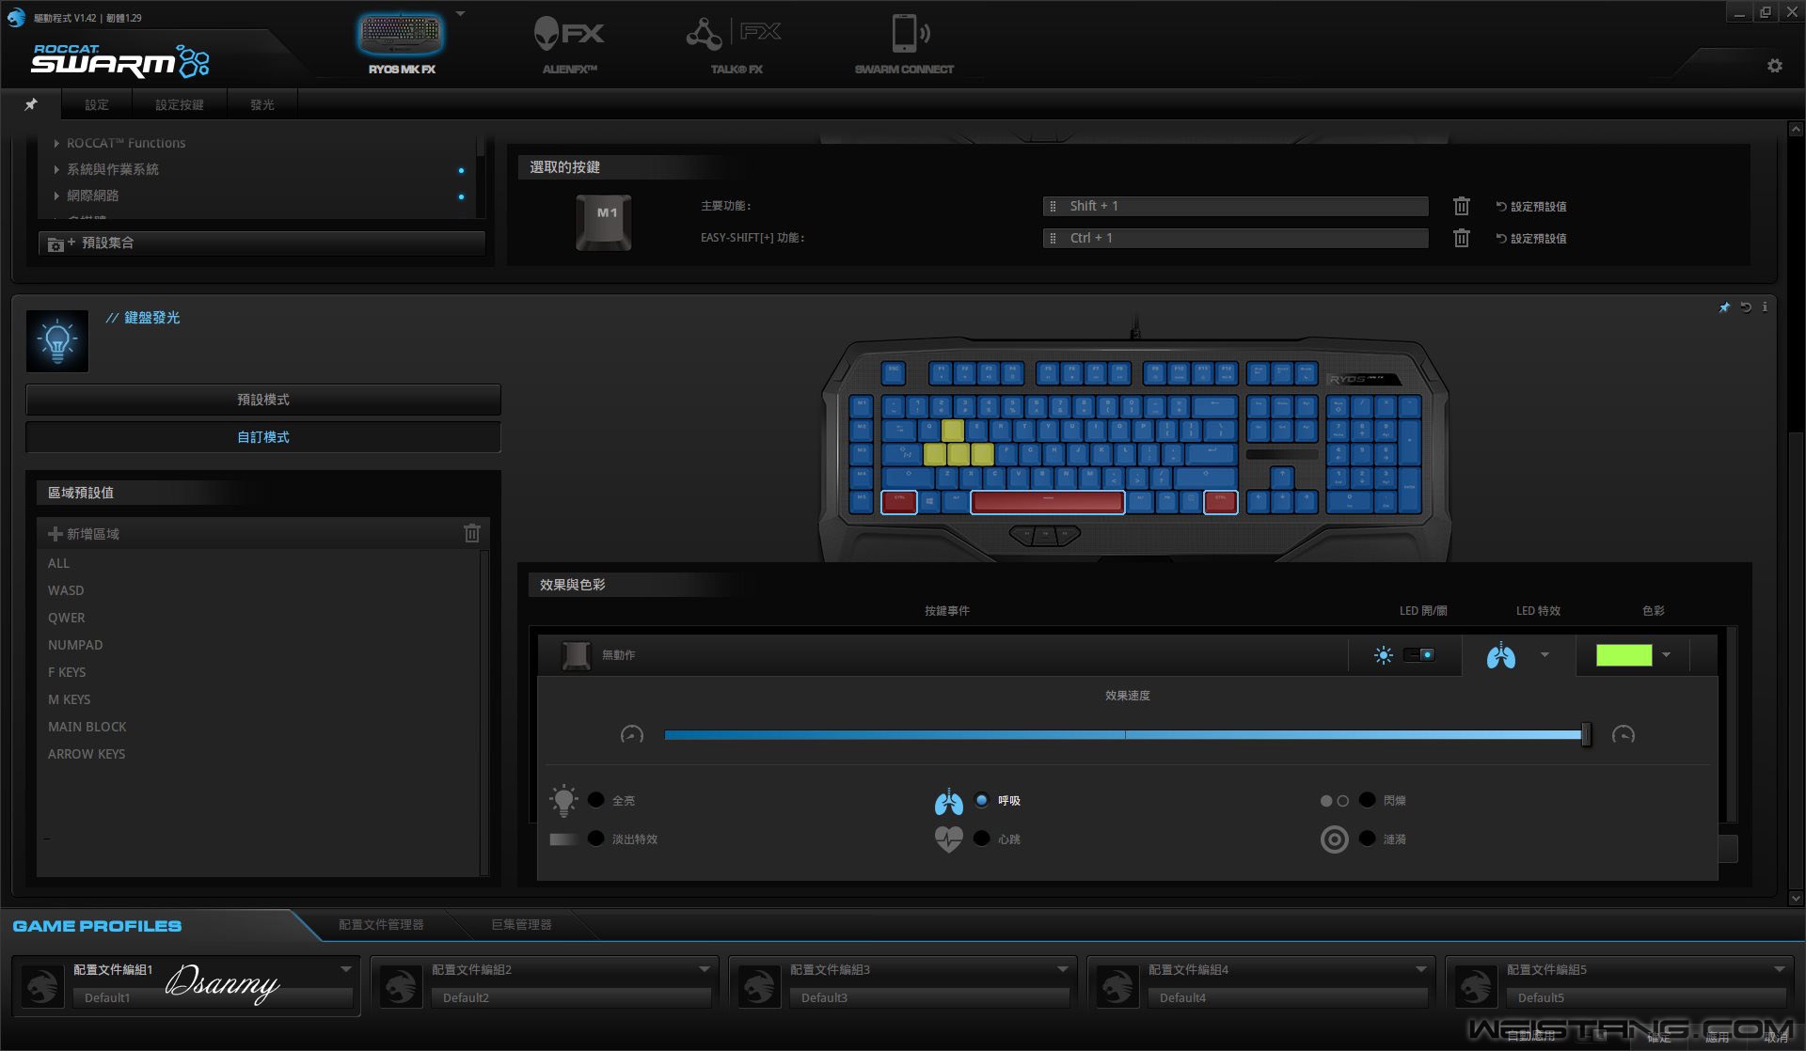The width and height of the screenshot is (1806, 1051).
Task: Click the pin icon in the tab bar
Action: pos(31,104)
